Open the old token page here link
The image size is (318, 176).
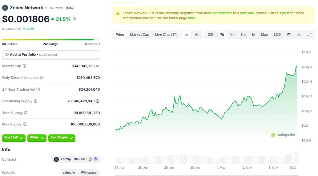(191, 18)
